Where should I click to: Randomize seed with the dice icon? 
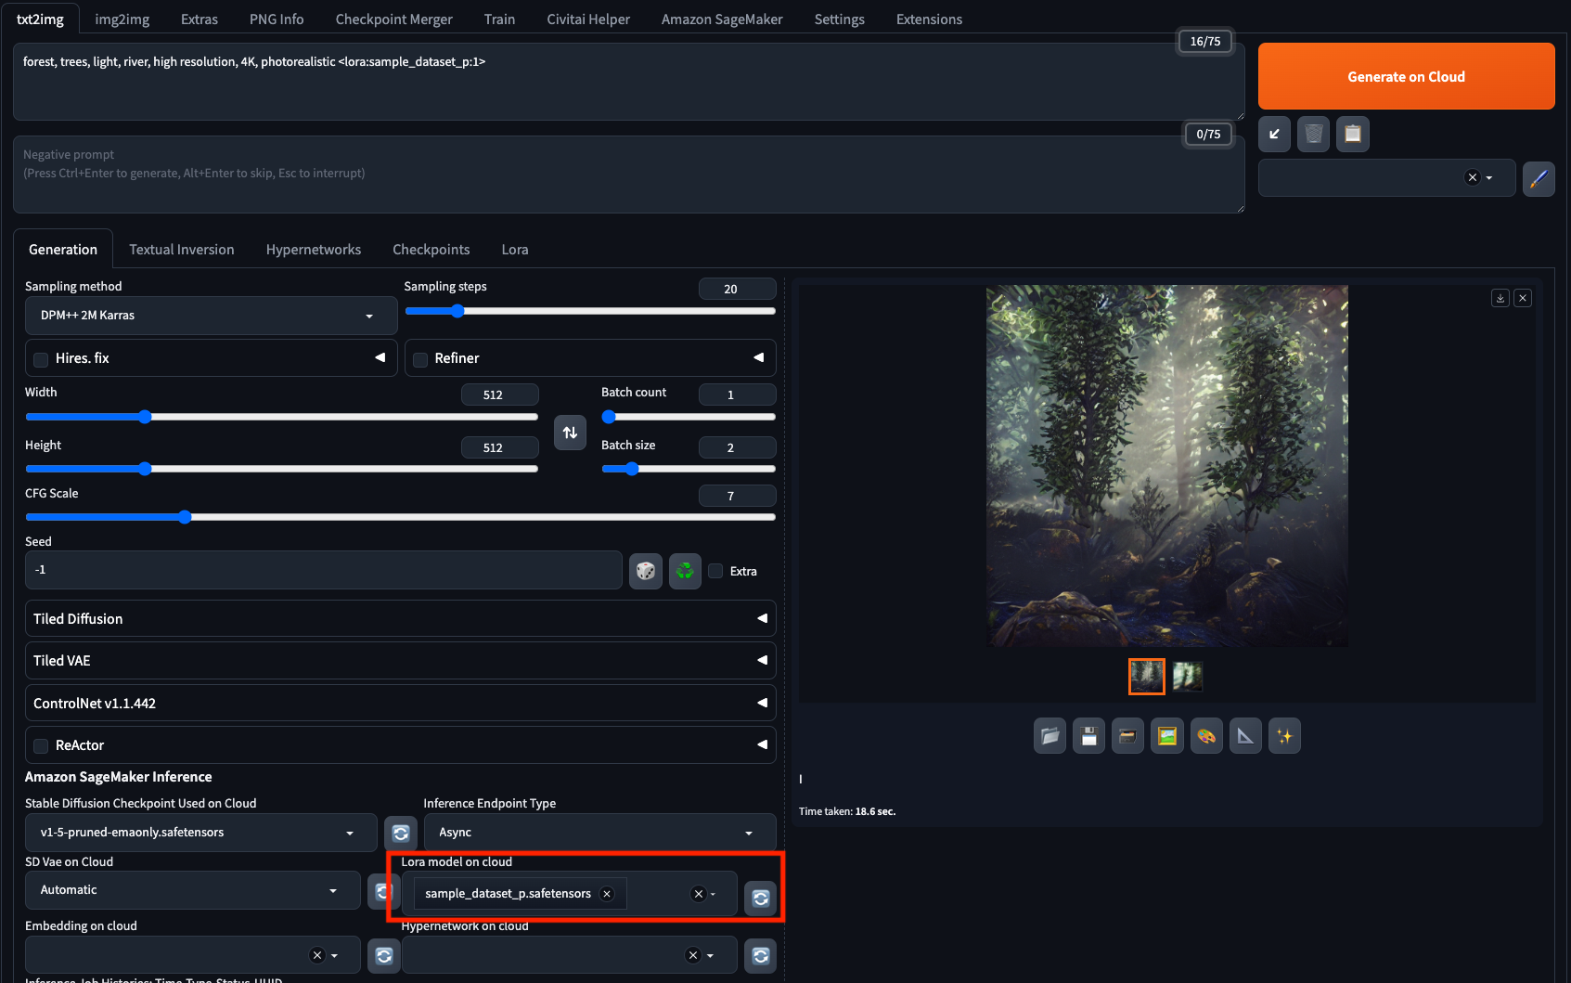(646, 571)
